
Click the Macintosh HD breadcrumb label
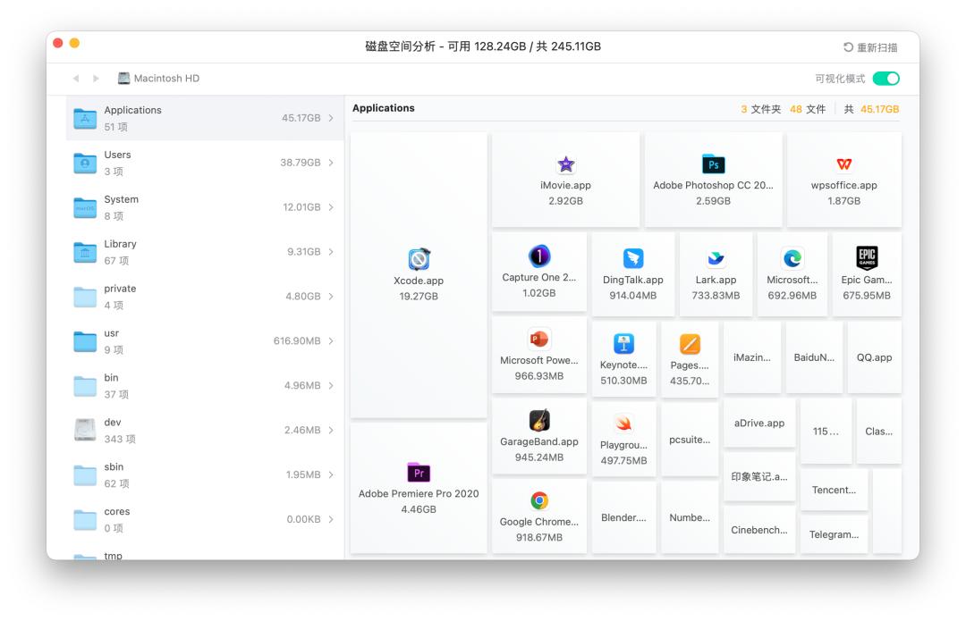pyautogui.click(x=166, y=78)
